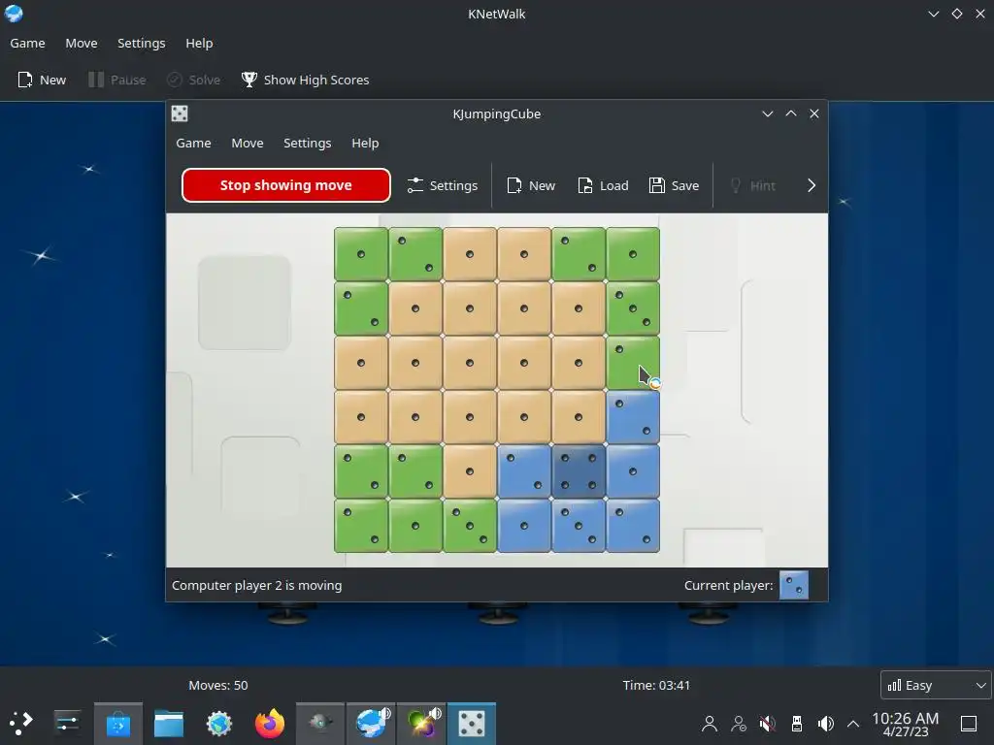The height and width of the screenshot is (745, 994).
Task: Open the KNetWalk Move menu
Action: tap(82, 43)
